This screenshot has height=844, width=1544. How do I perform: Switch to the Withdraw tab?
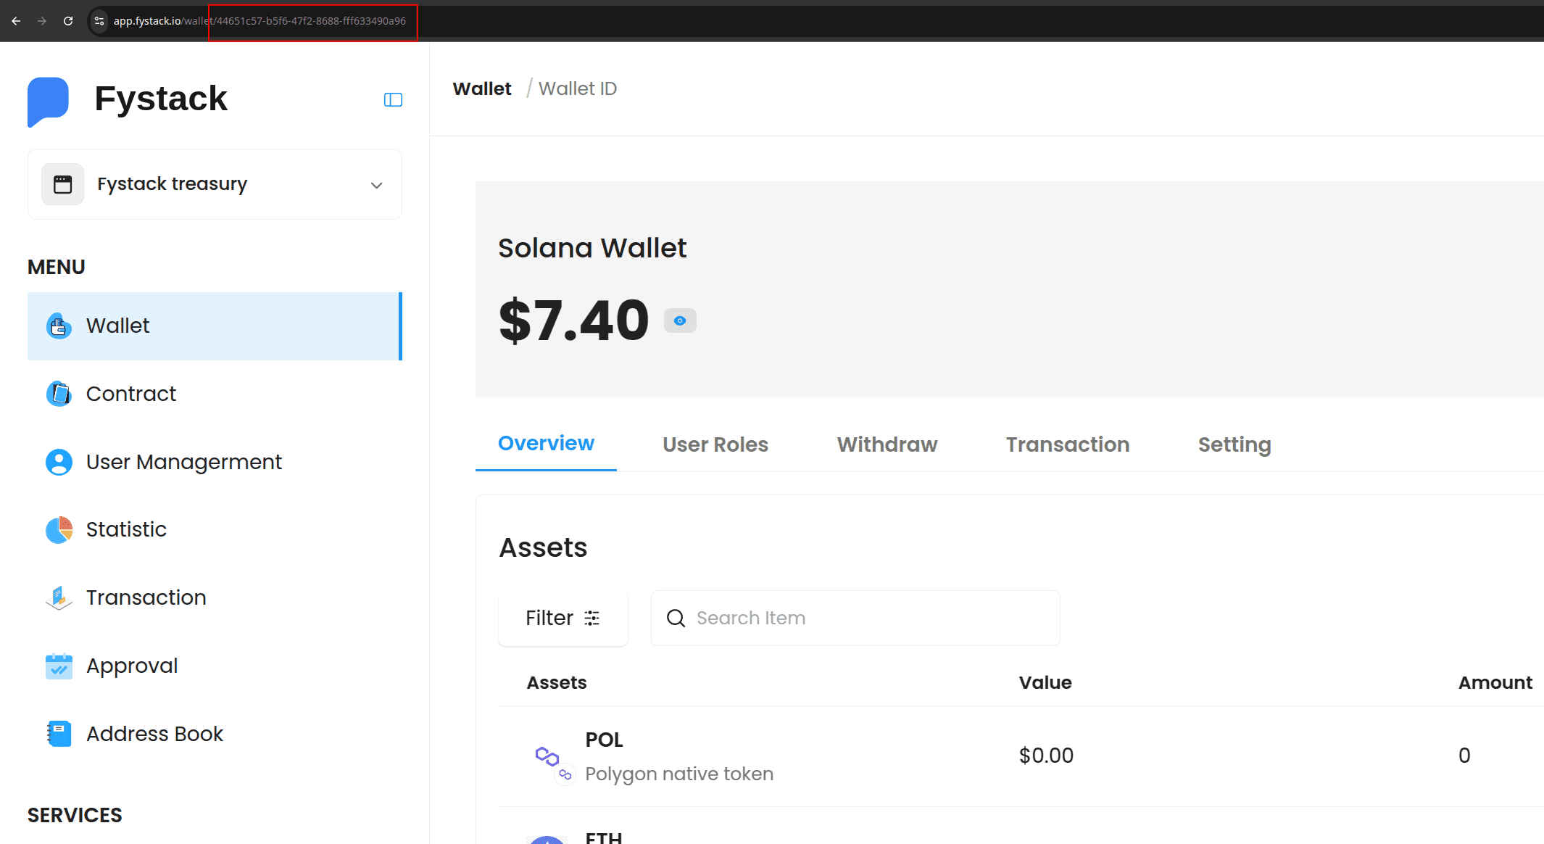coord(887,444)
